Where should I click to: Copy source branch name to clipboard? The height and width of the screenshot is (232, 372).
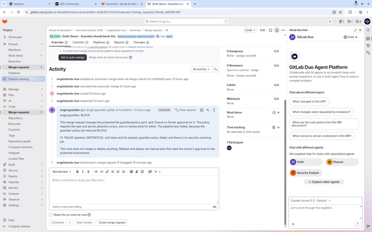(x=157, y=36)
